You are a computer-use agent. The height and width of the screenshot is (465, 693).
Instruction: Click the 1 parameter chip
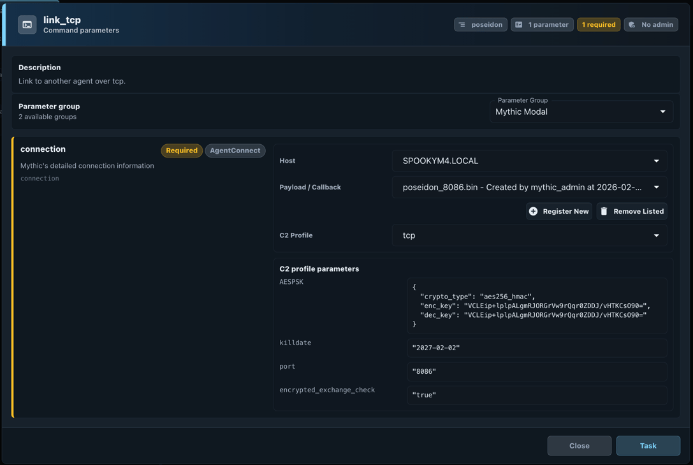543,25
